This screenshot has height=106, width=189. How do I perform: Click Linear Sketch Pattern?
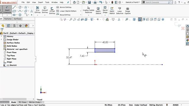click(x=66, y=11)
